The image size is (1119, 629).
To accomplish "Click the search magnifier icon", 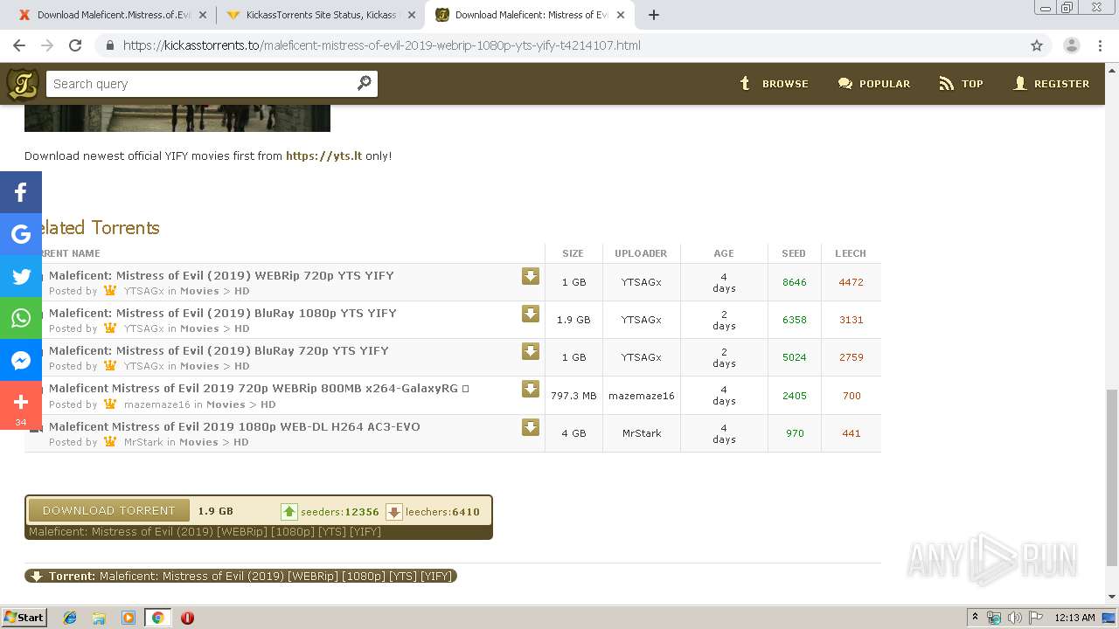I will pos(365,83).
